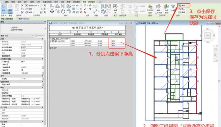
Task: Expand the Join geometry dropdown arrow
Action: [x=33, y=12]
